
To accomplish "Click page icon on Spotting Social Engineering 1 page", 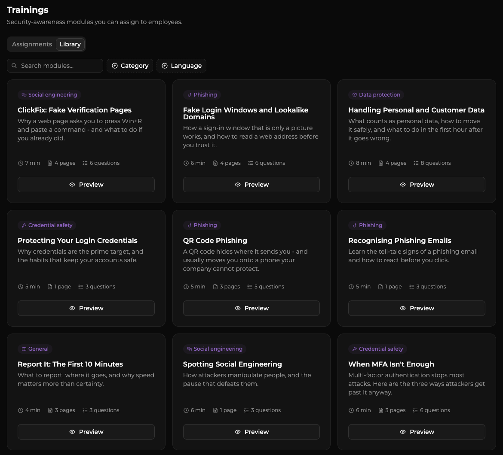I will 215,410.
